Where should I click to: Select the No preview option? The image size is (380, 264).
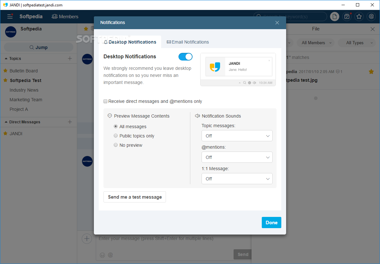coord(116,145)
